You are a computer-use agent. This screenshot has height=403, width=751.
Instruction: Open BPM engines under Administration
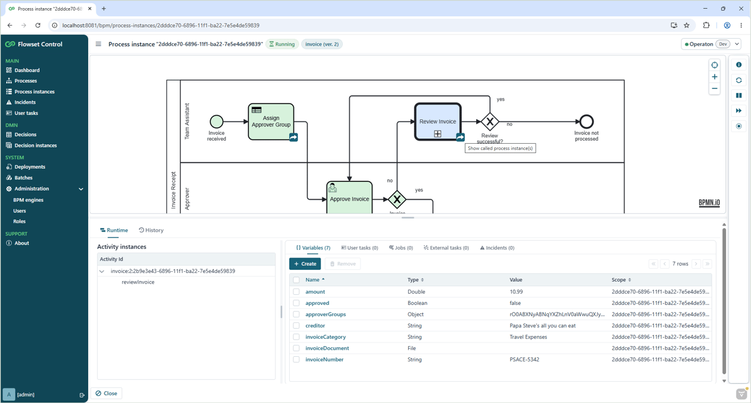(x=28, y=200)
